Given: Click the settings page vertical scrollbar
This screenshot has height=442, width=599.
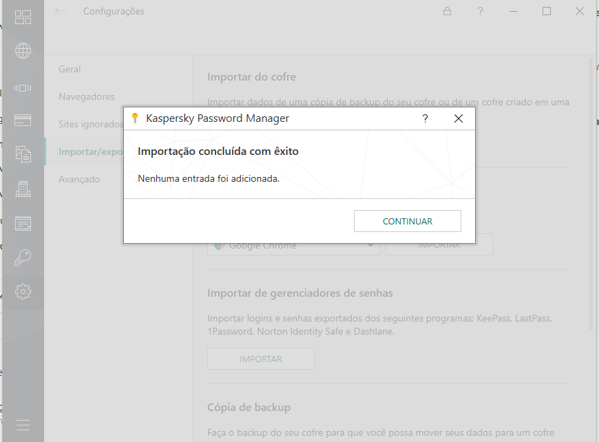Looking at the screenshot, I should click(591, 194).
